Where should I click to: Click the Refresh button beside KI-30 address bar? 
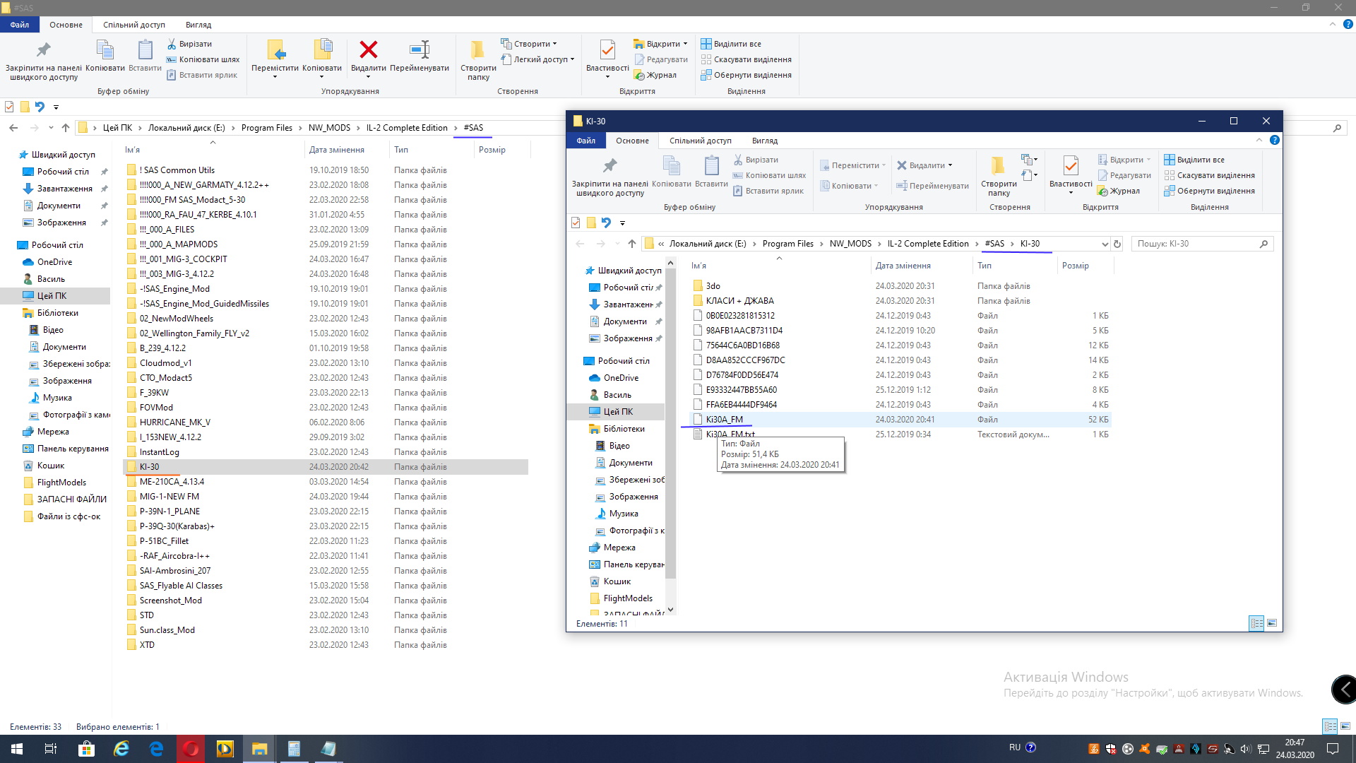pyautogui.click(x=1117, y=244)
